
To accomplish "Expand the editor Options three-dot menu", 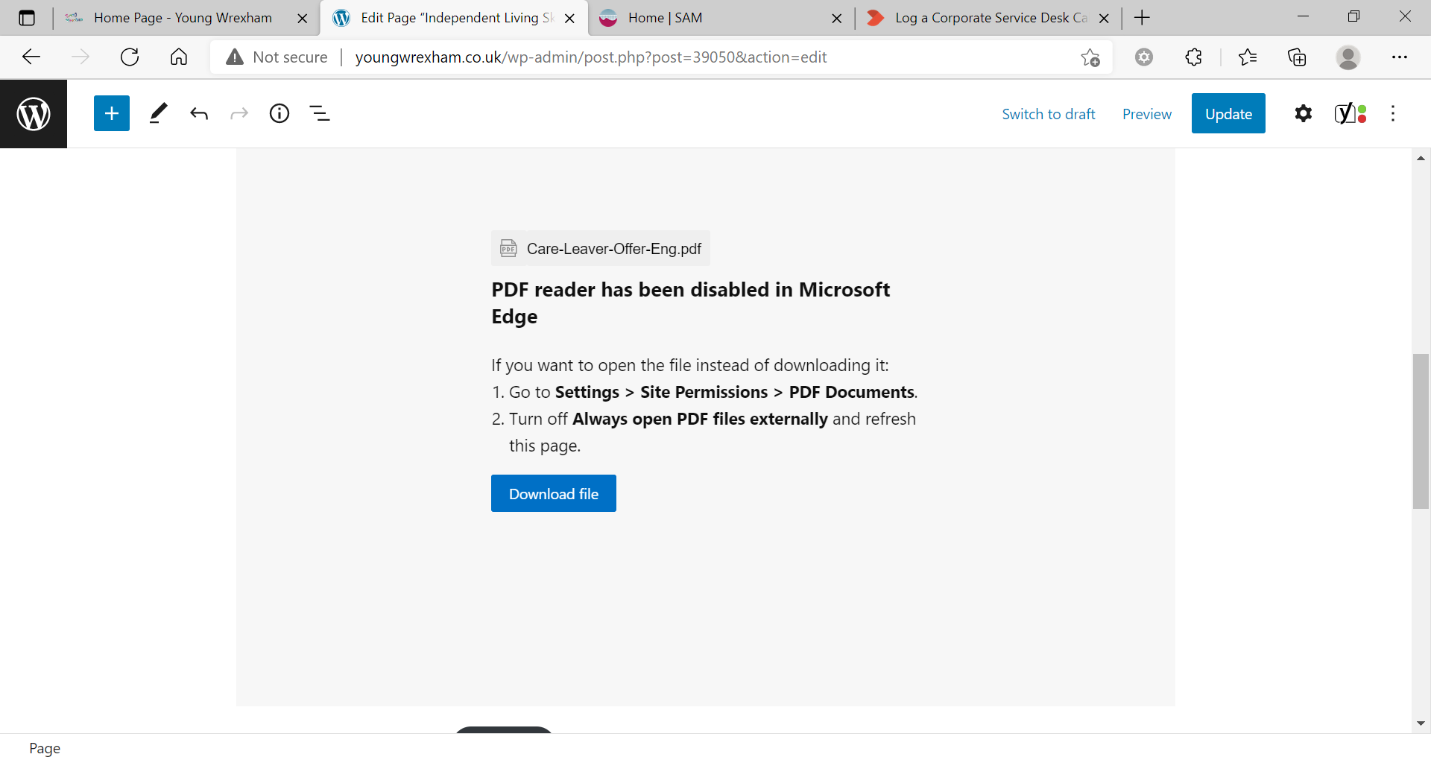I will click(1393, 113).
